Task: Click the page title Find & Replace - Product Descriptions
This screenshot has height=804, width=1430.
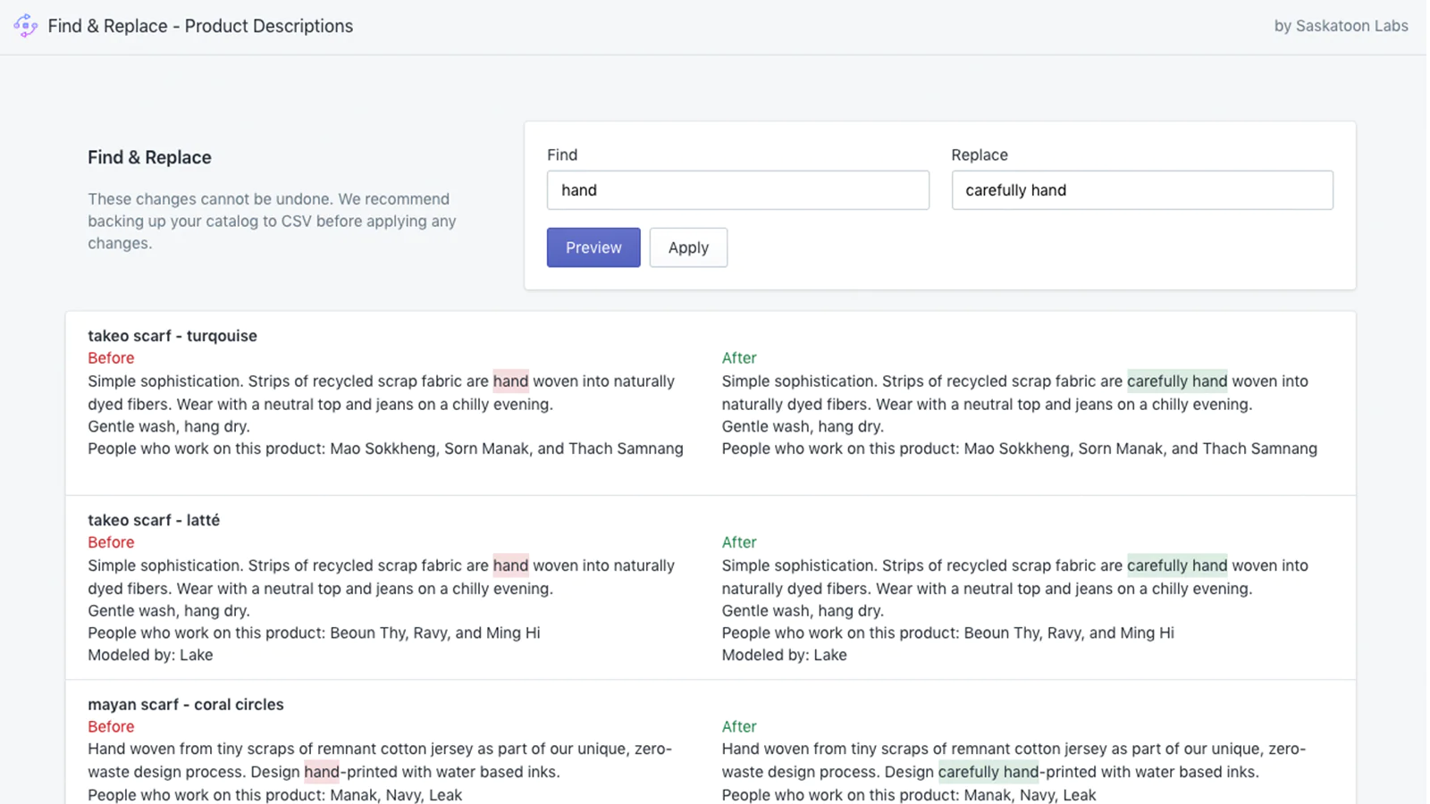Action: tap(200, 26)
